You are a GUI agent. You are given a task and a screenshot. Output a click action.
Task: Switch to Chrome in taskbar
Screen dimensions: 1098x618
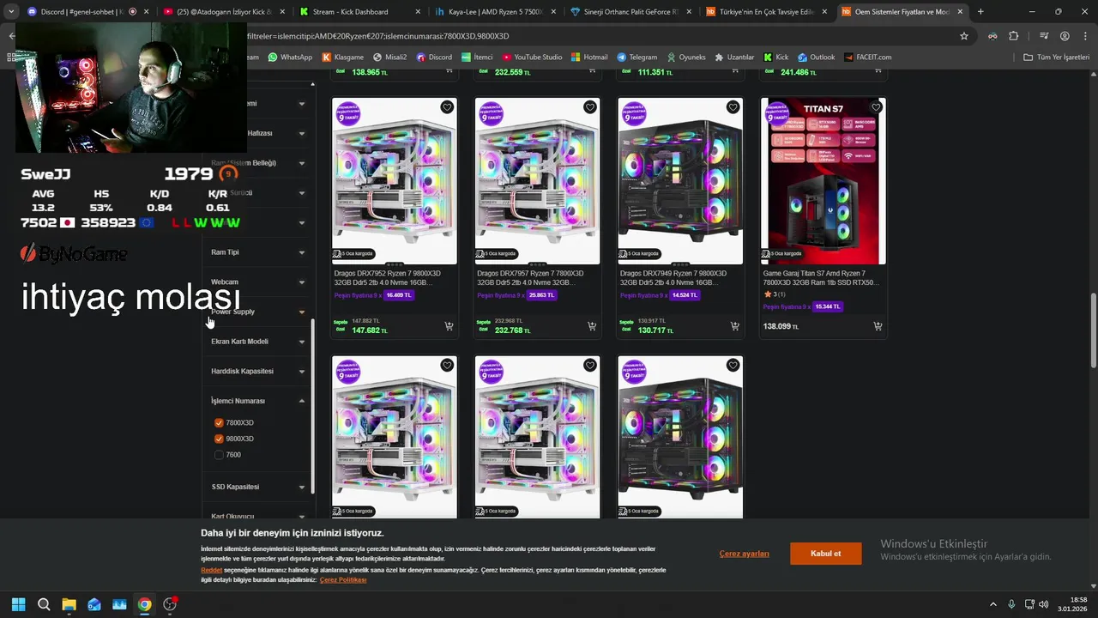click(144, 604)
